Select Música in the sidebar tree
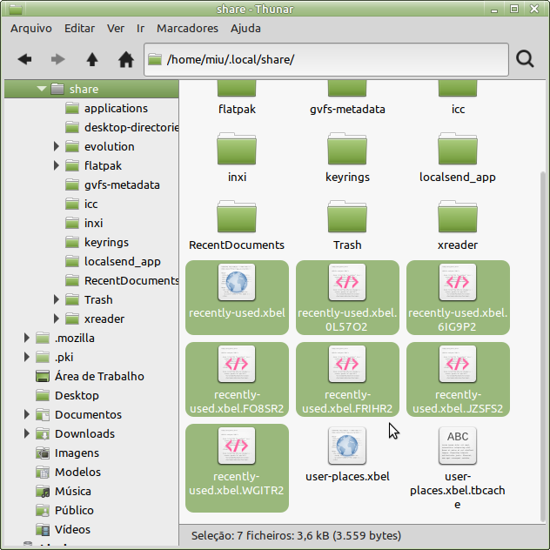Viewport: 550px width, 550px height. (73, 491)
